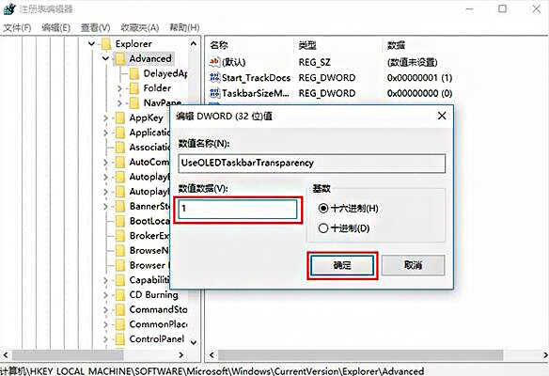This screenshot has width=549, height=376.
Task: Open the 收藏夹(A) favorites menu
Action: click(x=140, y=27)
